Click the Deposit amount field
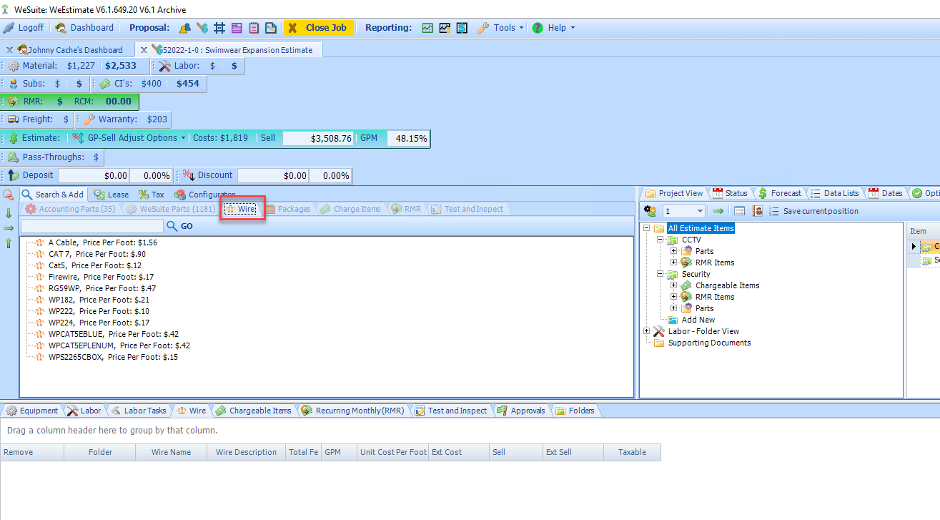The image size is (940, 520). [94, 175]
